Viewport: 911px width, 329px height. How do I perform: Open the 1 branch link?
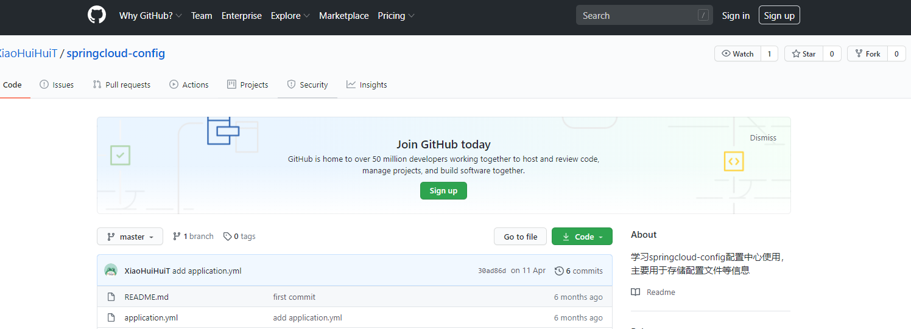[193, 237]
